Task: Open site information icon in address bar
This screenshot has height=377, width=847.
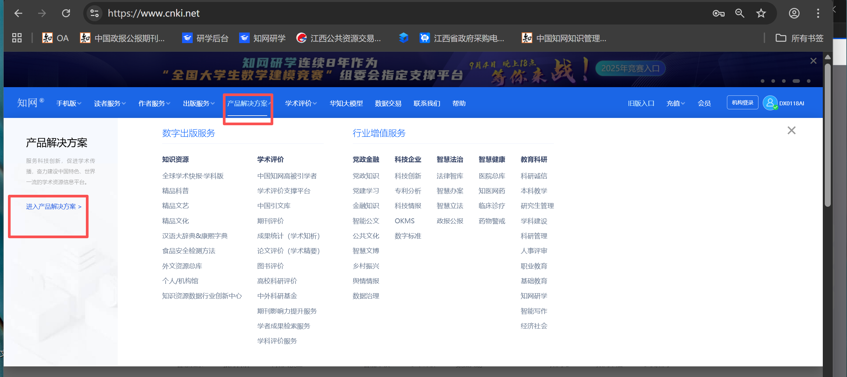Action: tap(94, 13)
